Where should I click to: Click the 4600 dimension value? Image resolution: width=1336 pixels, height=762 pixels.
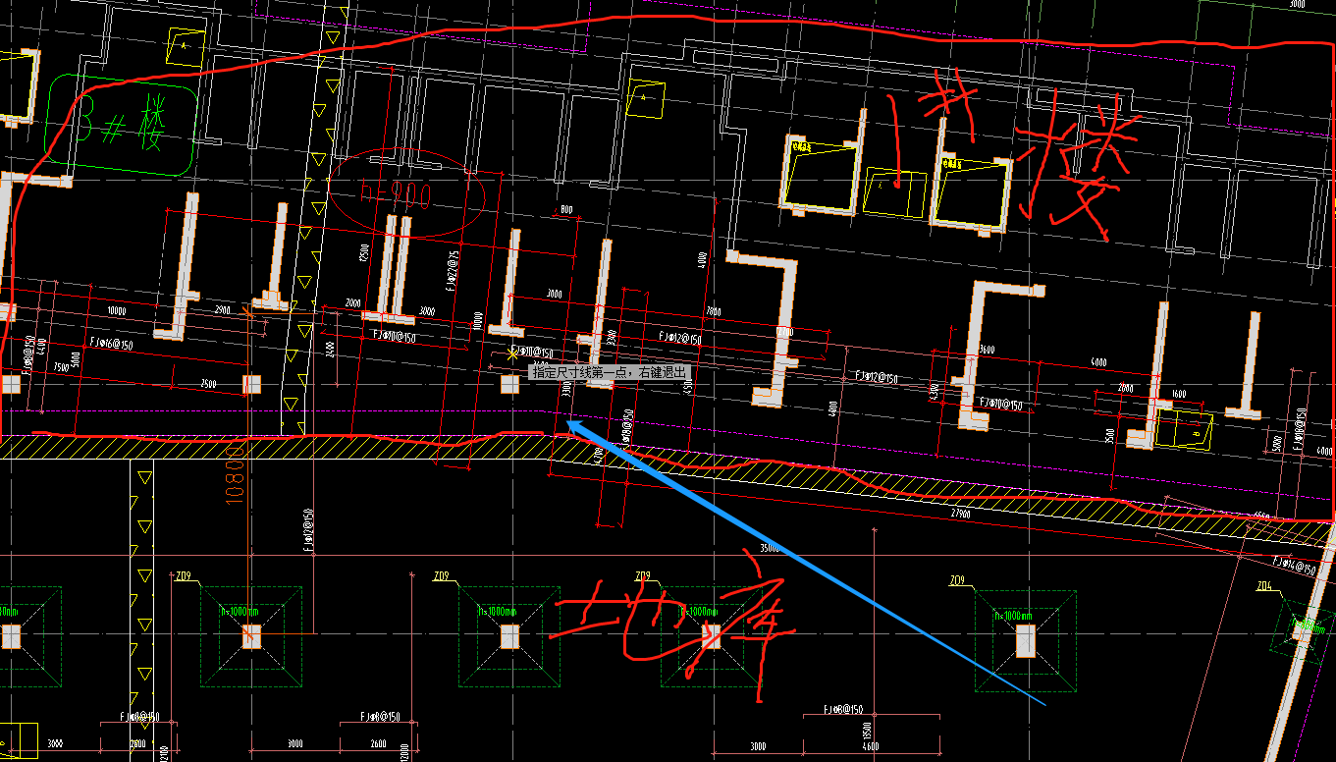click(871, 747)
